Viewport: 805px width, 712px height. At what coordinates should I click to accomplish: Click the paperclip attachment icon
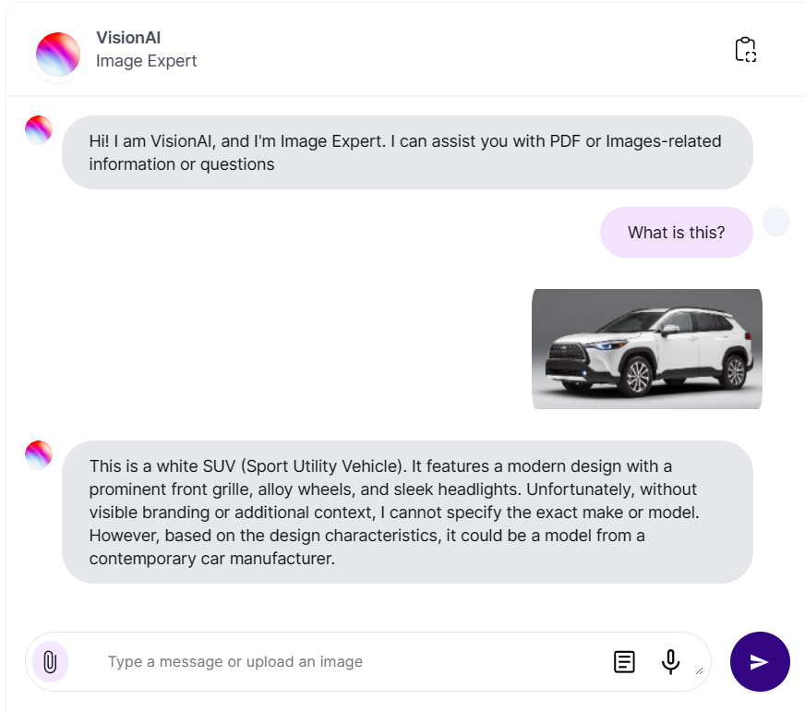point(50,661)
